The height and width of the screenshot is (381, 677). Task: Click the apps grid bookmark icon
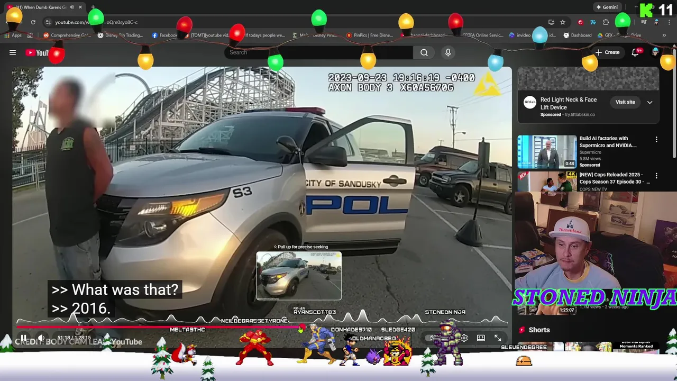30,35
